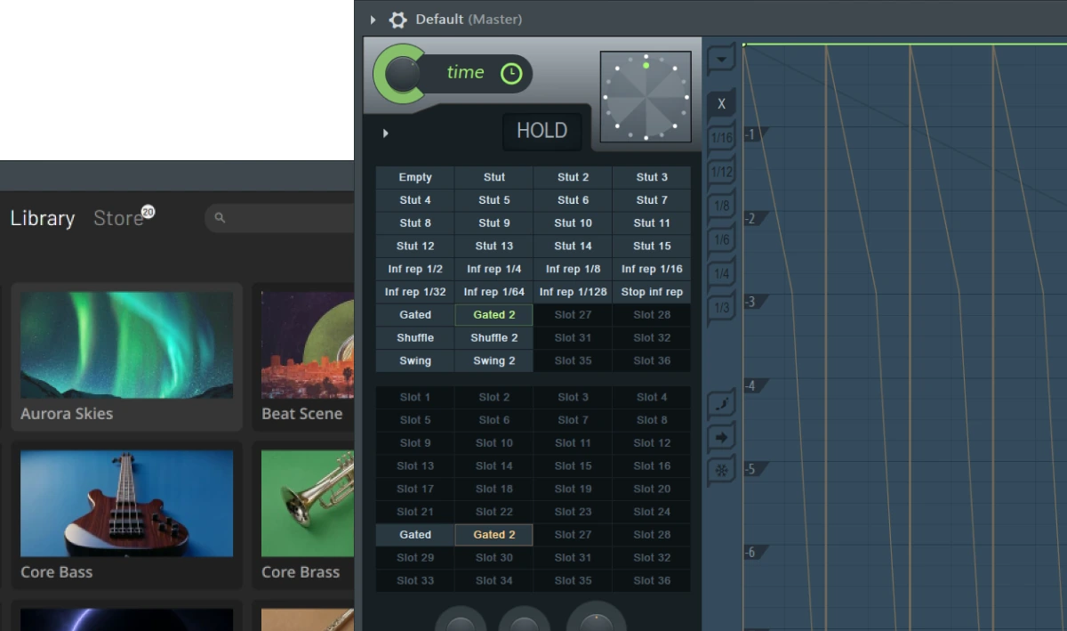
Task: Click the Stop inf rep preset
Action: 652,292
